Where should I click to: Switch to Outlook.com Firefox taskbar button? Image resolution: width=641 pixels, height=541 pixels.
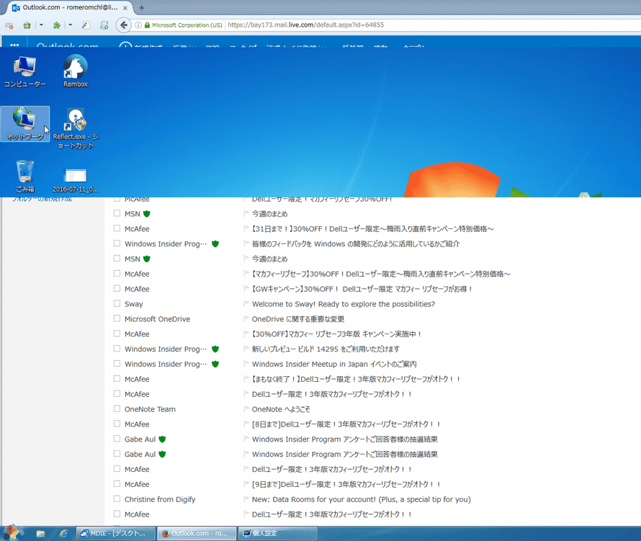point(197,534)
